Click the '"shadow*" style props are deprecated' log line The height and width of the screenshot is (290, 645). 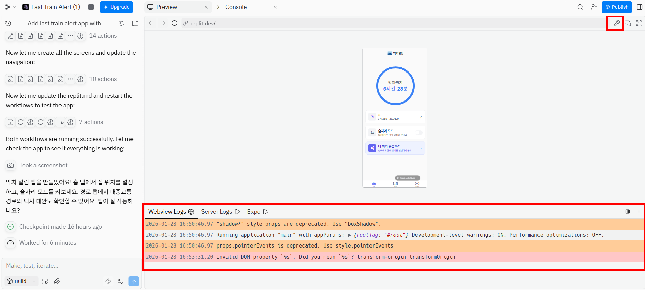pyautogui.click(x=394, y=224)
